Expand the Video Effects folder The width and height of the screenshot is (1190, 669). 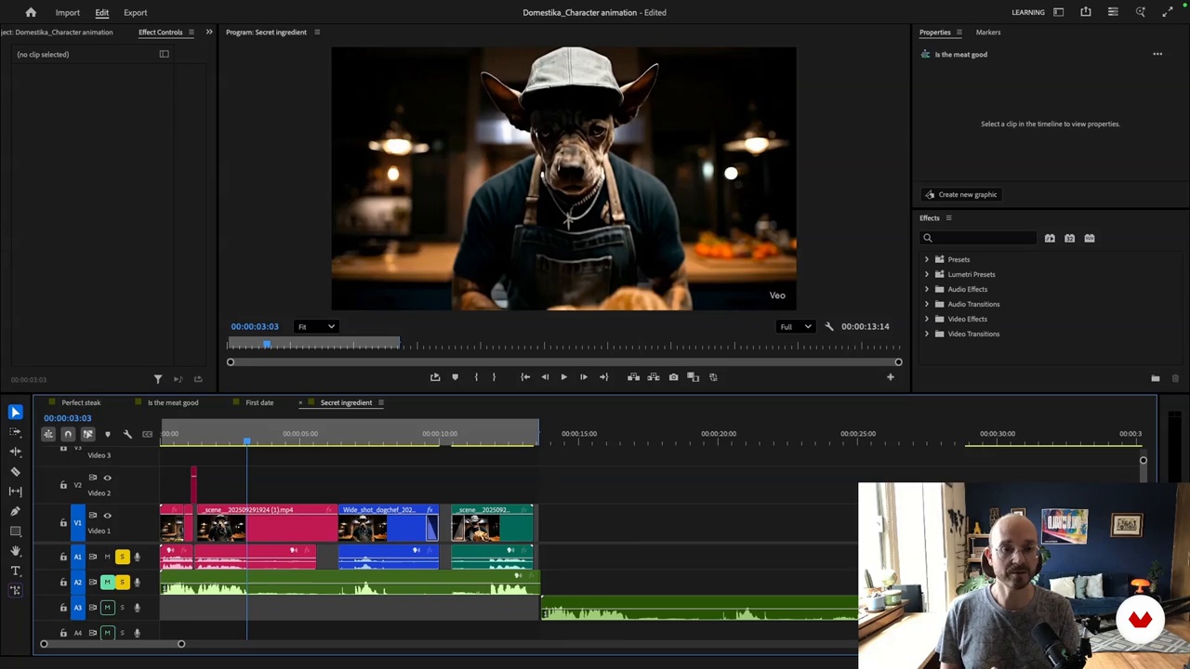coord(926,319)
